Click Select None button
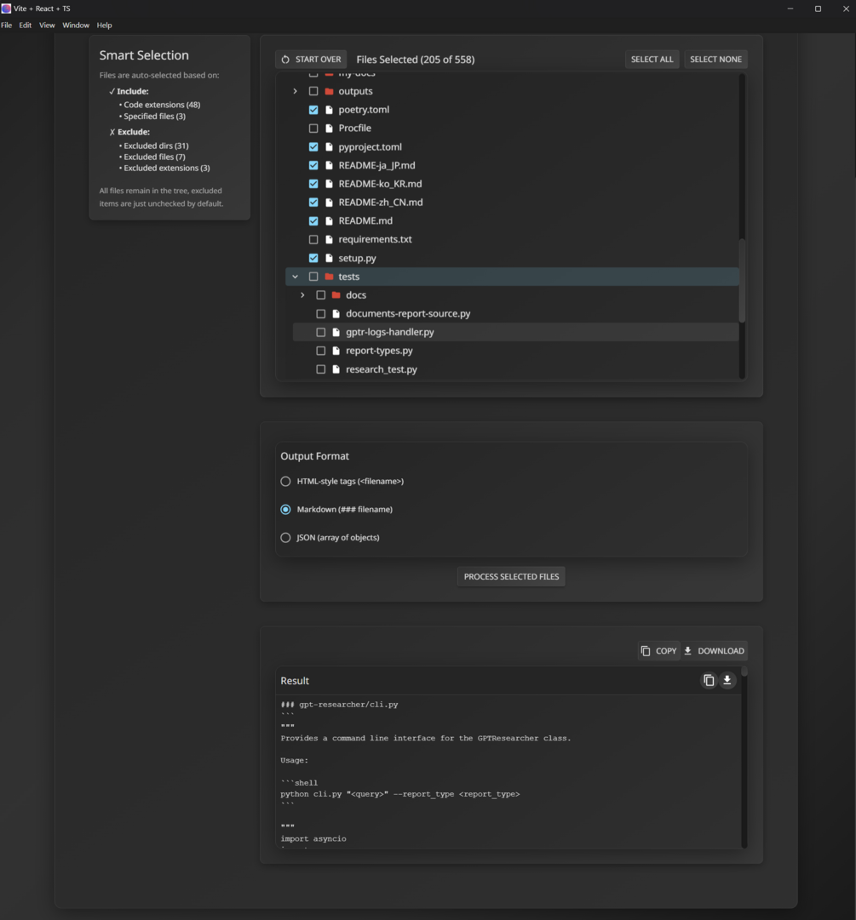 pos(715,60)
